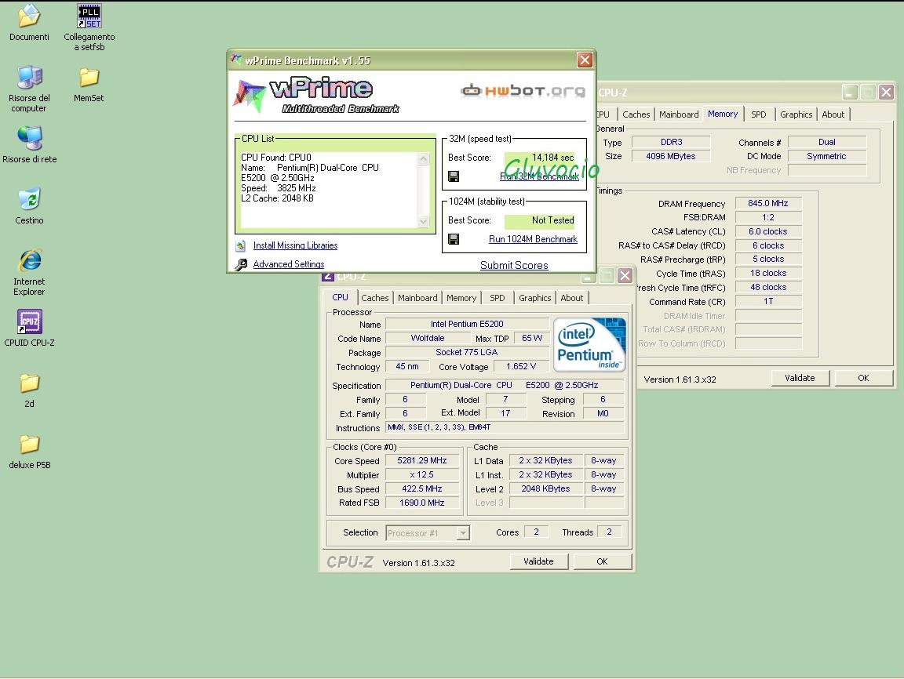Select Graphics tab in rear CPU-Z window
The height and width of the screenshot is (679, 904).
click(x=796, y=114)
